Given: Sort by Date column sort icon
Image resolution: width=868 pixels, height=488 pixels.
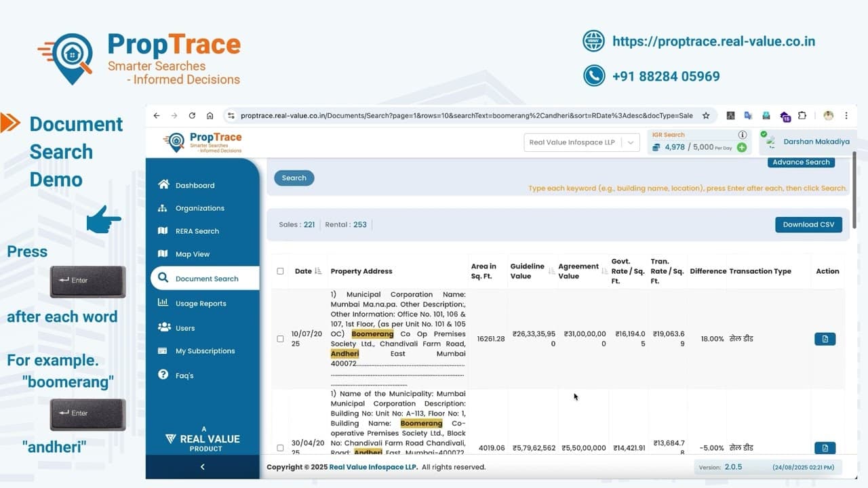Looking at the screenshot, I should [x=319, y=271].
